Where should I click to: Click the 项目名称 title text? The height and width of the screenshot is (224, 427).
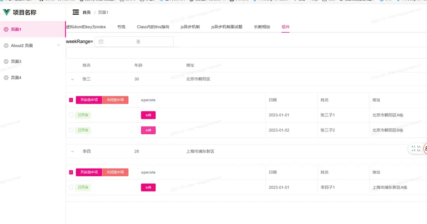(24, 12)
